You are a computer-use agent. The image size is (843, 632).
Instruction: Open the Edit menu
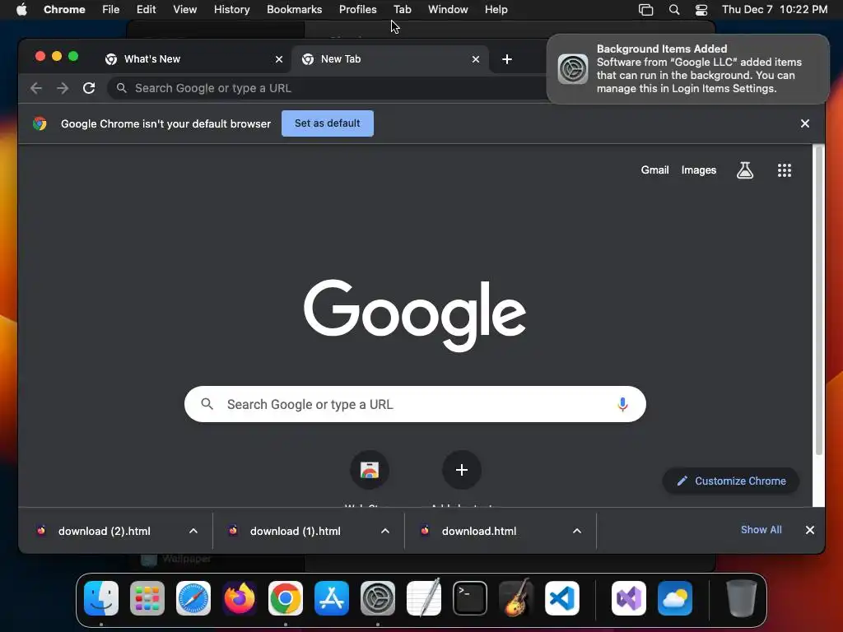click(146, 10)
